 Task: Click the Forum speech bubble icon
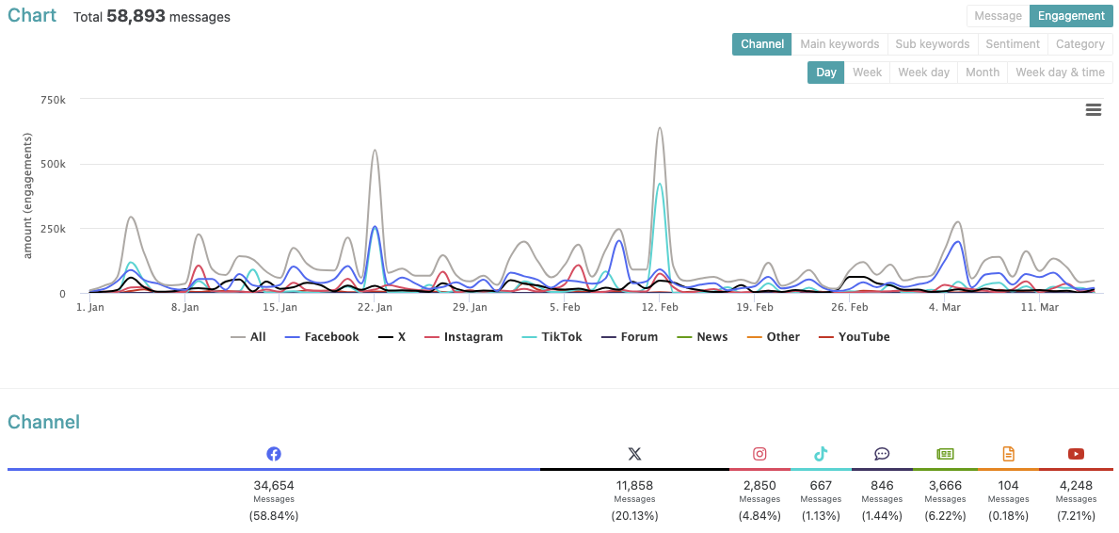882,454
